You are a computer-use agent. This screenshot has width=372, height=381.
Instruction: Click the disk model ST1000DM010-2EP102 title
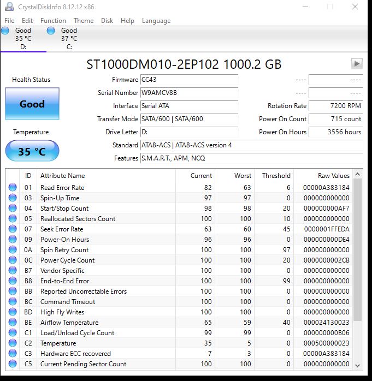184,64
